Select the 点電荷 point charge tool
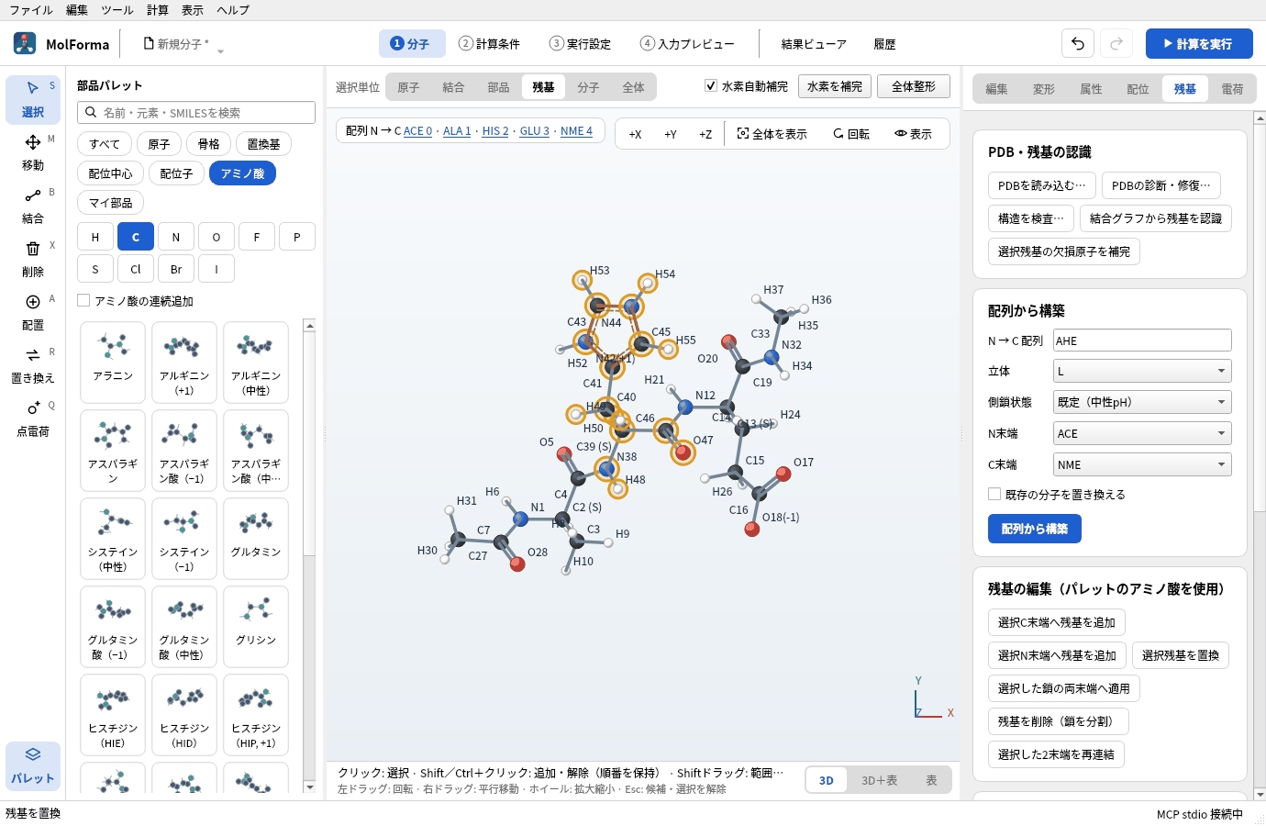1266x826 pixels. pos(33,419)
